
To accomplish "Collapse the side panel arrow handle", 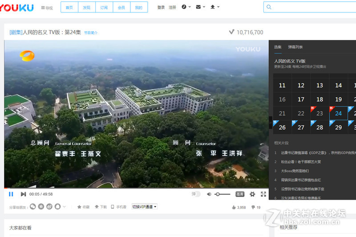I will click(271, 122).
